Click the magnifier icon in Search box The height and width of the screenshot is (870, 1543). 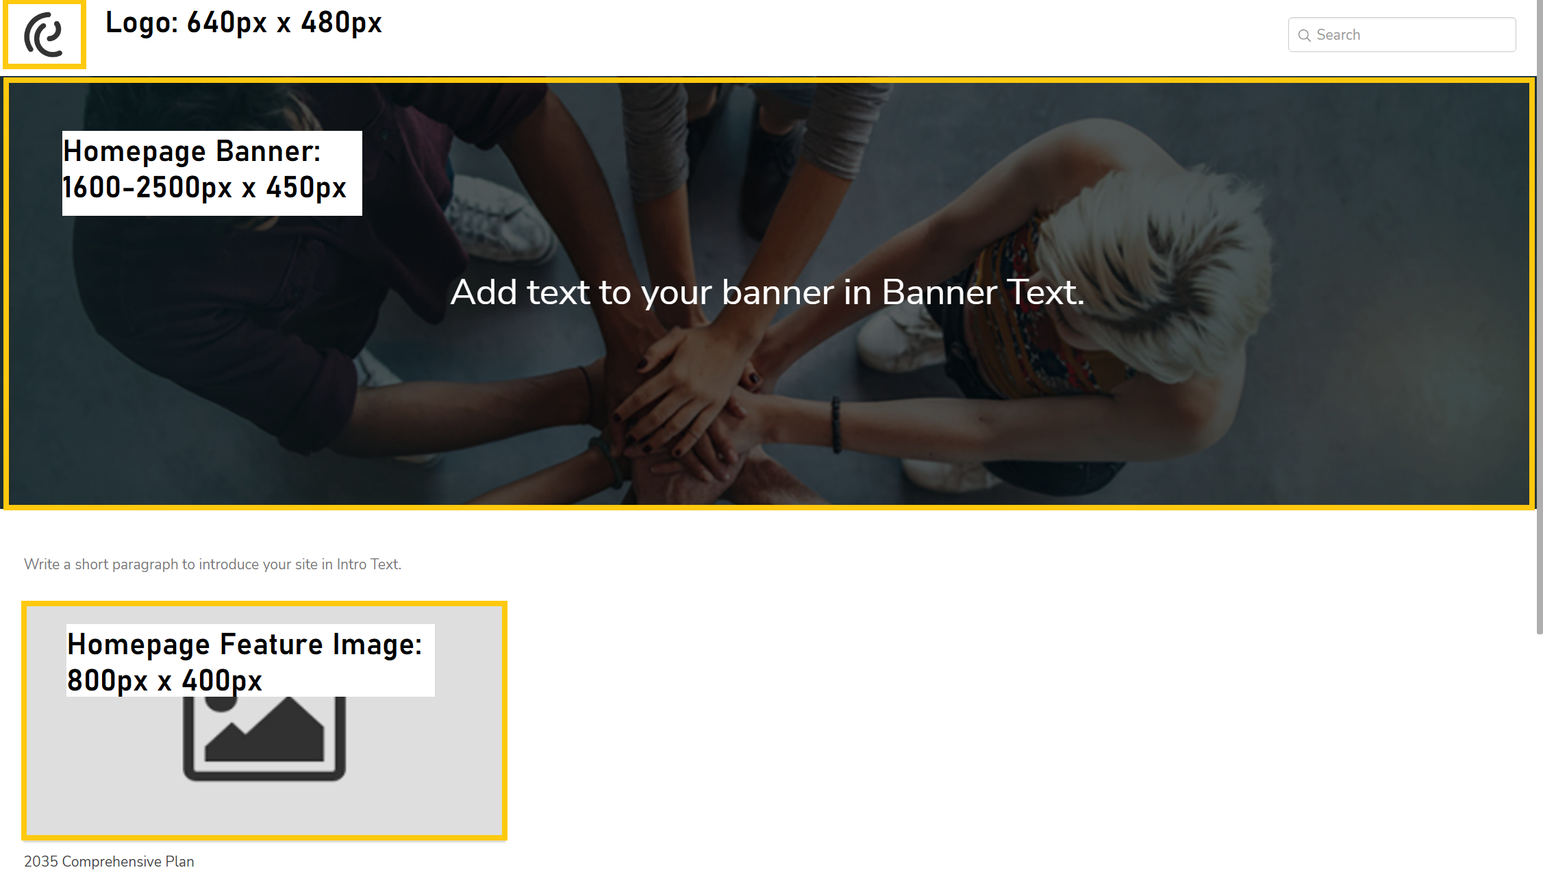(x=1304, y=35)
